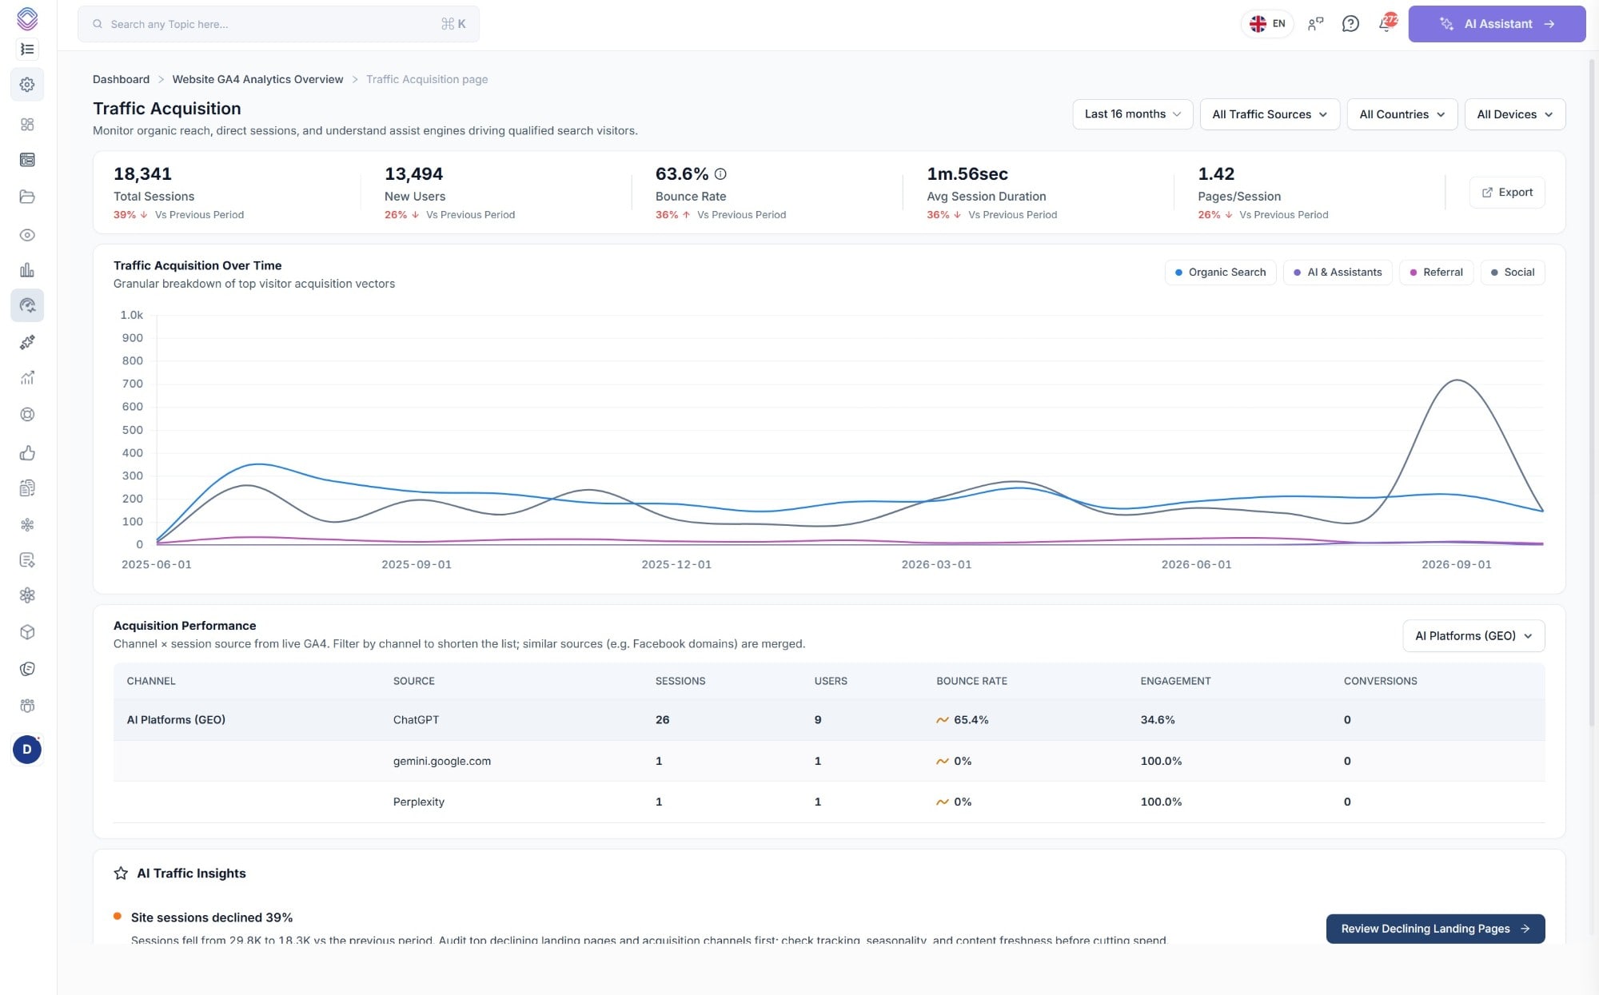Screen dimensions: 1599x995
Task: Toggle AI & Assistants series in legend
Action: tap(1338, 273)
